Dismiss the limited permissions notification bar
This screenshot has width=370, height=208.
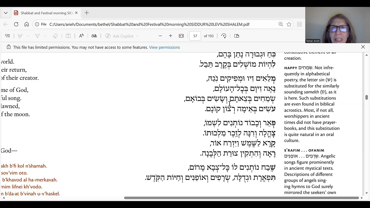(363, 47)
